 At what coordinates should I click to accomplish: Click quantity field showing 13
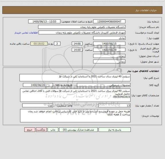click(114, 106)
